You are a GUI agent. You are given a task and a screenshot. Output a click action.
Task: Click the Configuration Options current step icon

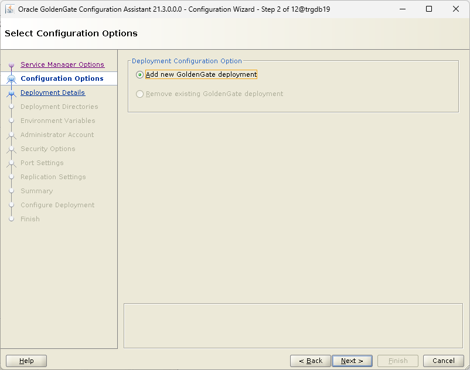click(11, 78)
